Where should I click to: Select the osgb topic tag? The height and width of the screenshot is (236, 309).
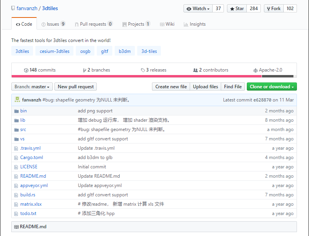[85, 51]
